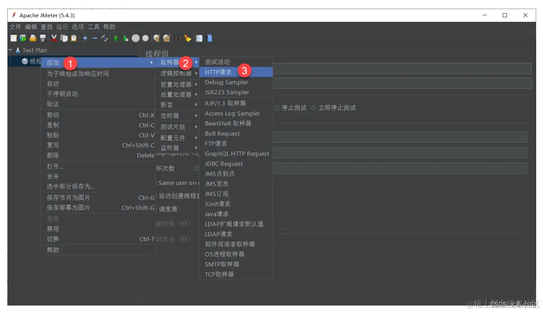Select the 立即停止测试 radio button
The height and width of the screenshot is (312, 543).
point(313,108)
